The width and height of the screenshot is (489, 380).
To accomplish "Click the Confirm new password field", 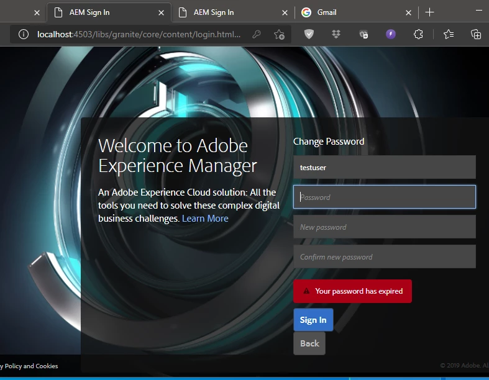I will 385,257.
